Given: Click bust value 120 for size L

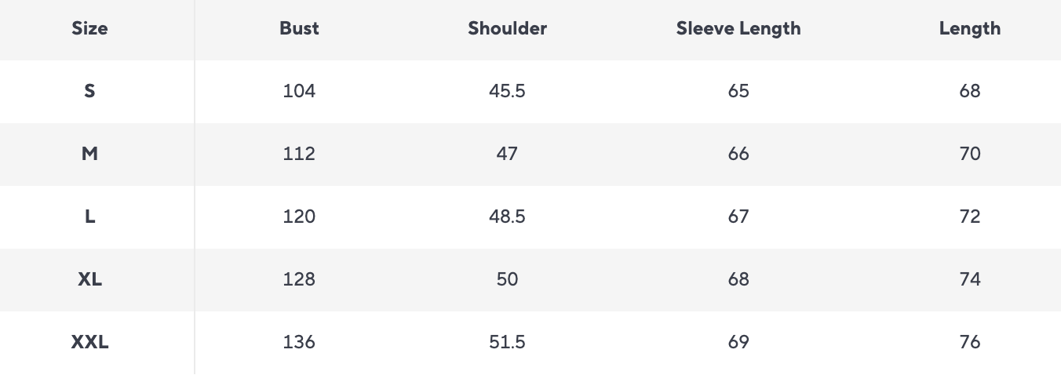Looking at the screenshot, I should click(299, 217).
